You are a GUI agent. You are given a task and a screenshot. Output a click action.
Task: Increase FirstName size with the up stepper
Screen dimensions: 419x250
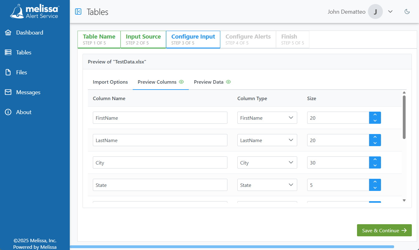375,115
